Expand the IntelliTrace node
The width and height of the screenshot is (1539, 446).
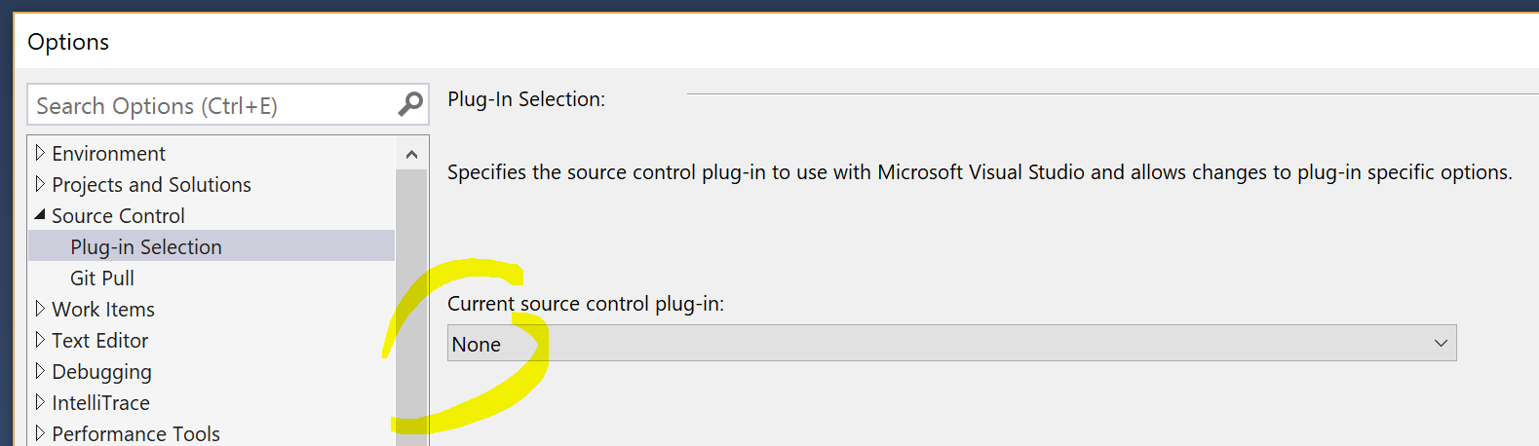tap(40, 402)
